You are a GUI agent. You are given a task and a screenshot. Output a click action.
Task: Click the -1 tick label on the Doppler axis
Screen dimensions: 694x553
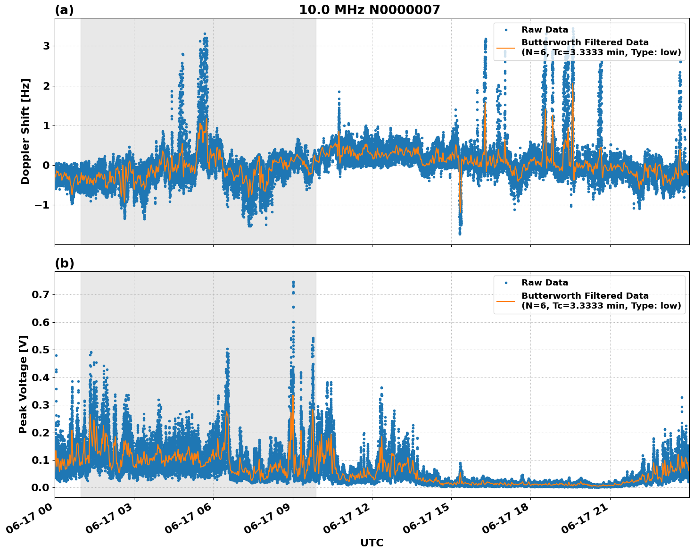42,206
